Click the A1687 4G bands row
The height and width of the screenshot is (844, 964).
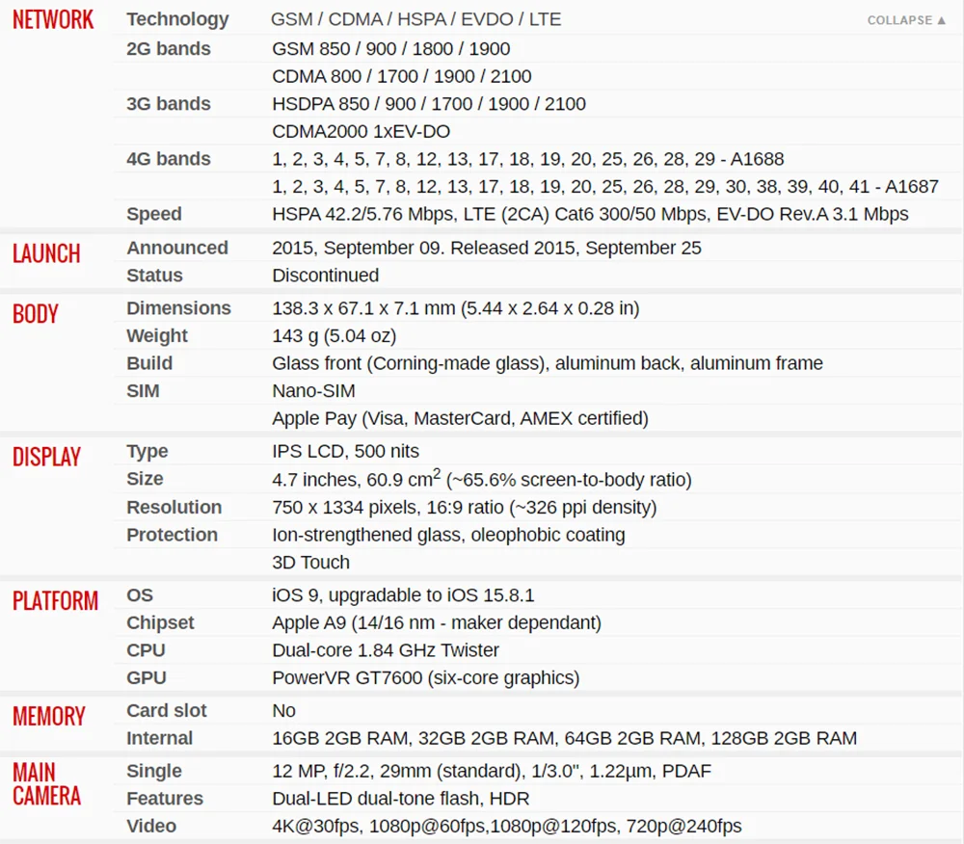coord(605,187)
